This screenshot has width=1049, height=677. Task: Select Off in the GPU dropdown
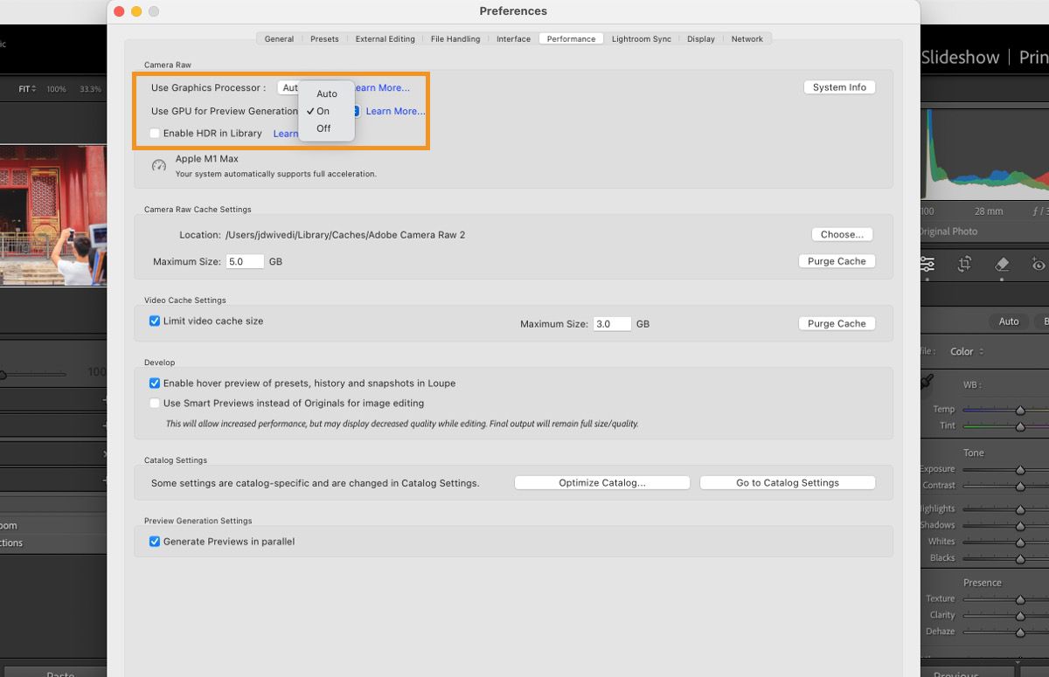coord(324,128)
